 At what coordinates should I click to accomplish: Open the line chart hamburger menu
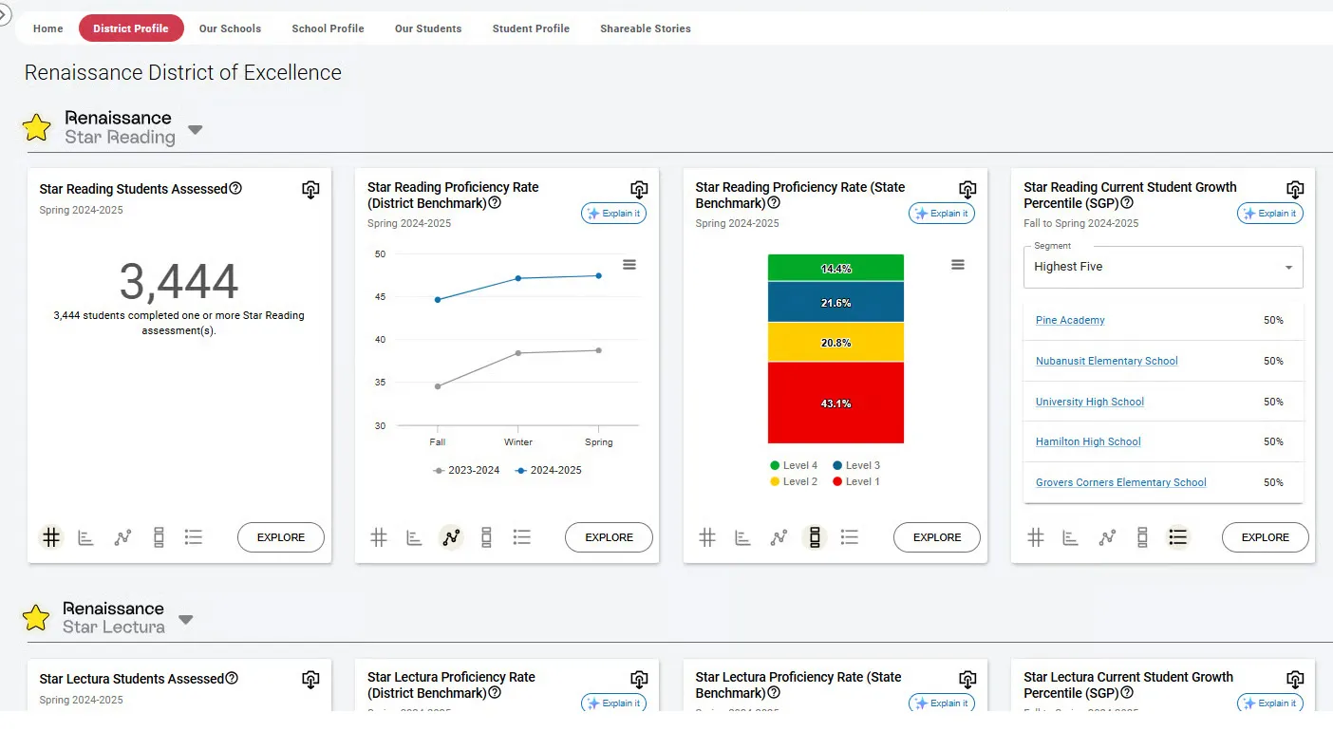(629, 265)
